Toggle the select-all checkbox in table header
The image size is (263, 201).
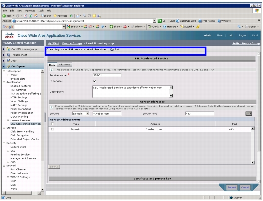point(52,124)
